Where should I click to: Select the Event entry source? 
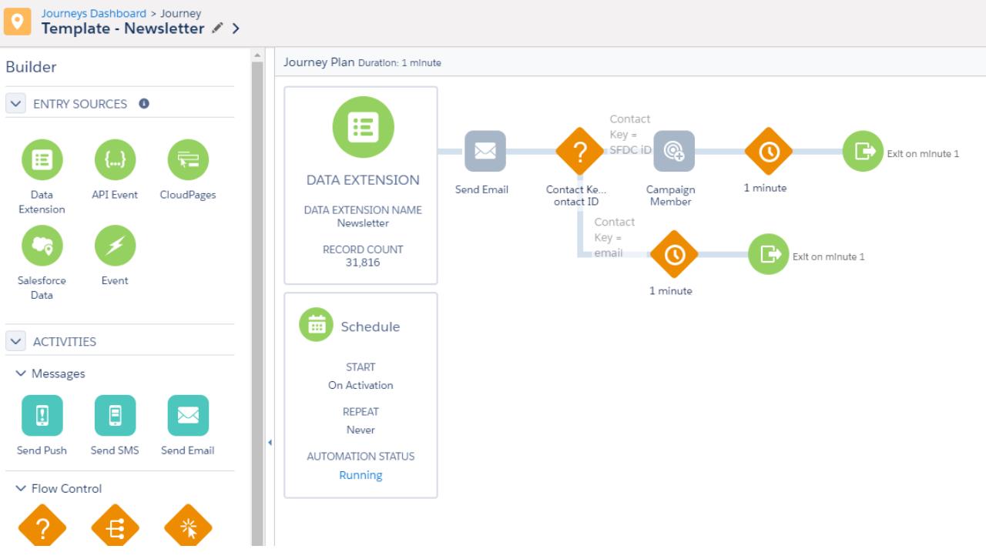(115, 246)
